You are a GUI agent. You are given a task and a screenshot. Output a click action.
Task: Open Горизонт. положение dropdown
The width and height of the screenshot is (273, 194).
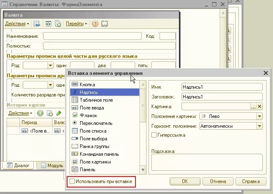(x=260, y=126)
